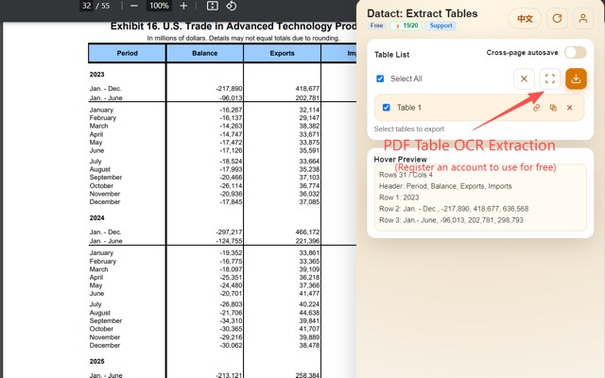
Task: Click exports value 44,638
Action: pos(309,313)
